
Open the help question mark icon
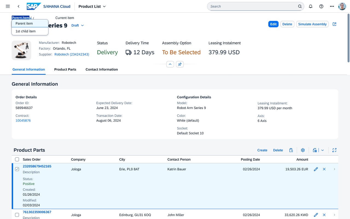pos(321,6)
